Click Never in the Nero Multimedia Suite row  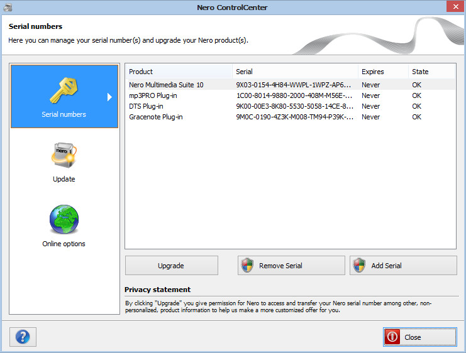pyautogui.click(x=370, y=85)
